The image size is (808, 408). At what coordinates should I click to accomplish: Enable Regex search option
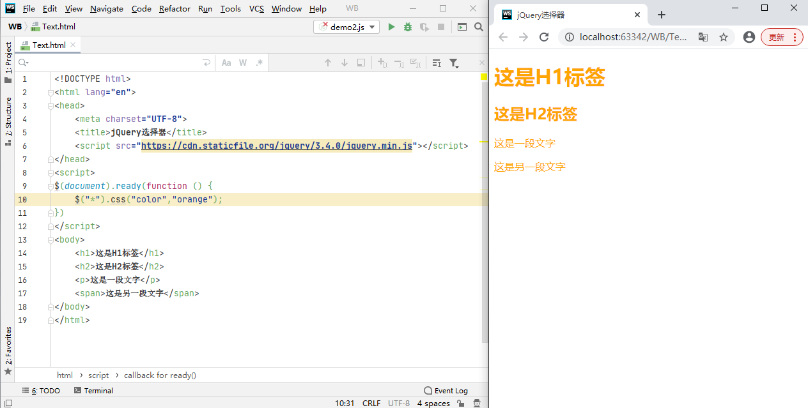click(x=259, y=63)
